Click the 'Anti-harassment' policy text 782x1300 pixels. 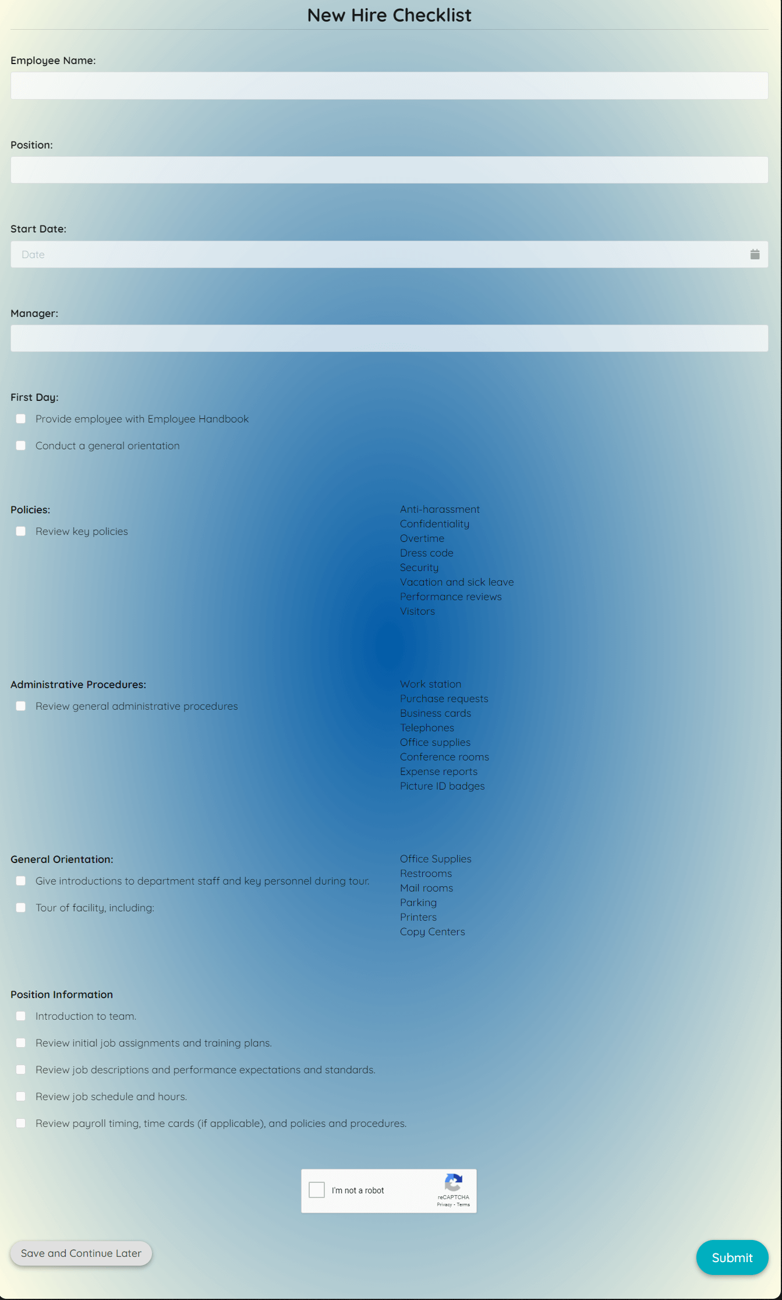click(440, 509)
